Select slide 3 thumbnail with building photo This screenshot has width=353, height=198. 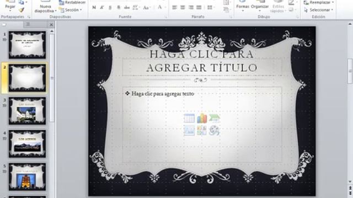tap(27, 111)
